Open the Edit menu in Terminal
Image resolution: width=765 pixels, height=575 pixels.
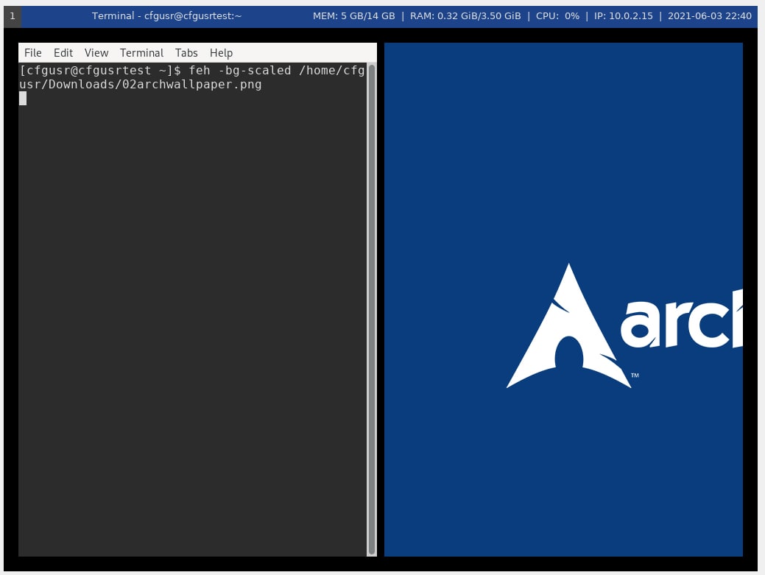63,53
